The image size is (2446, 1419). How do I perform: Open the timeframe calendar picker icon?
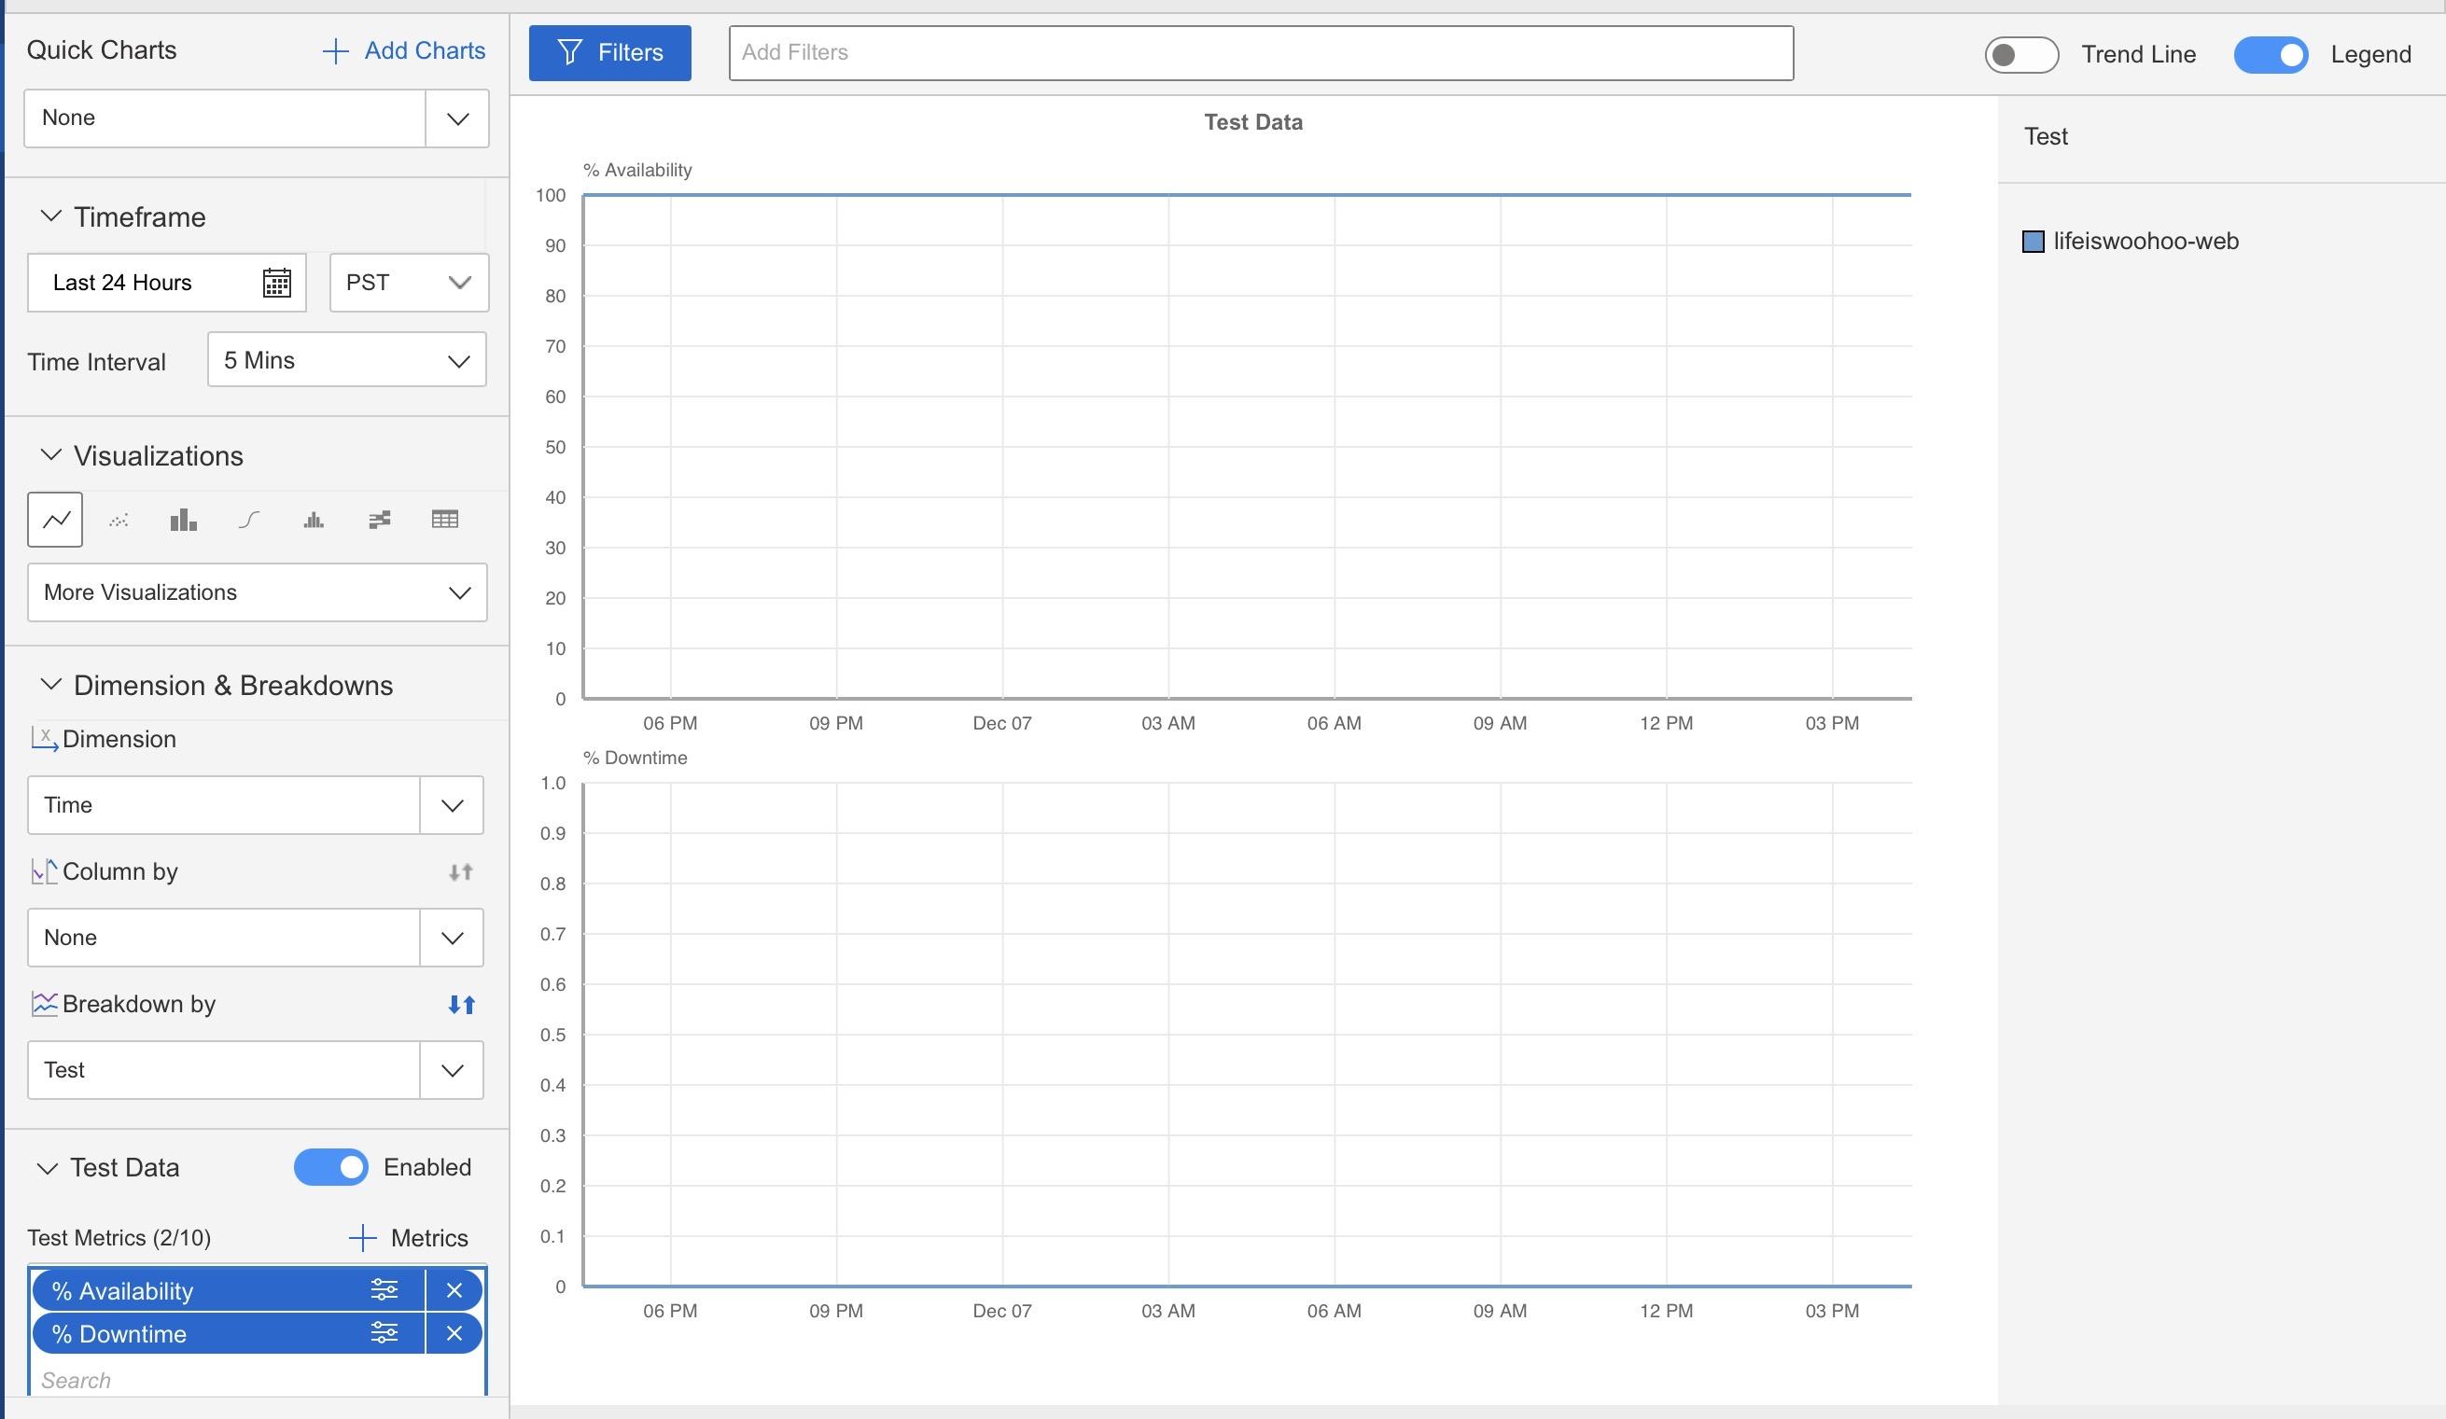coord(276,283)
